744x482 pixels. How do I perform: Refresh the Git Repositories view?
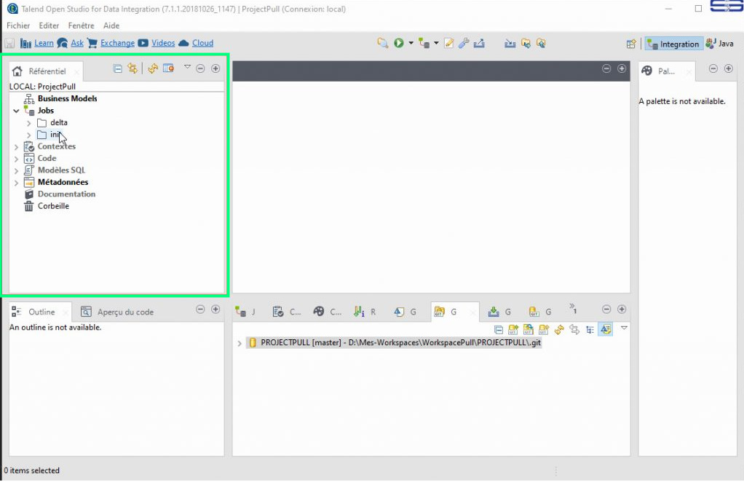click(x=559, y=330)
